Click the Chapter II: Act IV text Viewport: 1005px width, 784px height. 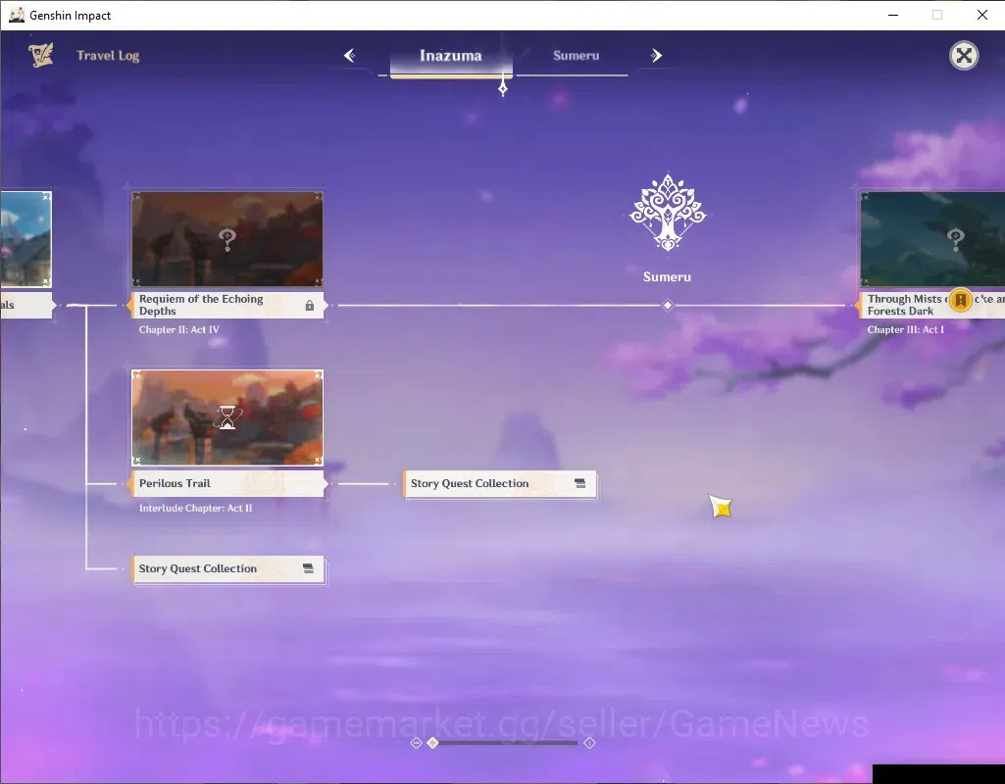178,330
